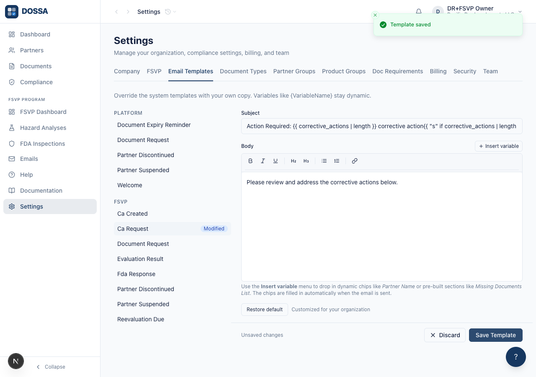Open Emails in sidebar
This screenshot has width=536, height=377.
coord(50,159)
